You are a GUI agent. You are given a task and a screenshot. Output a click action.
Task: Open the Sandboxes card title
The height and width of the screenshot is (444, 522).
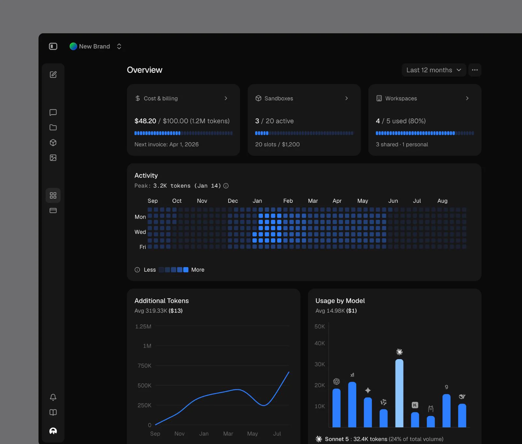(x=279, y=98)
